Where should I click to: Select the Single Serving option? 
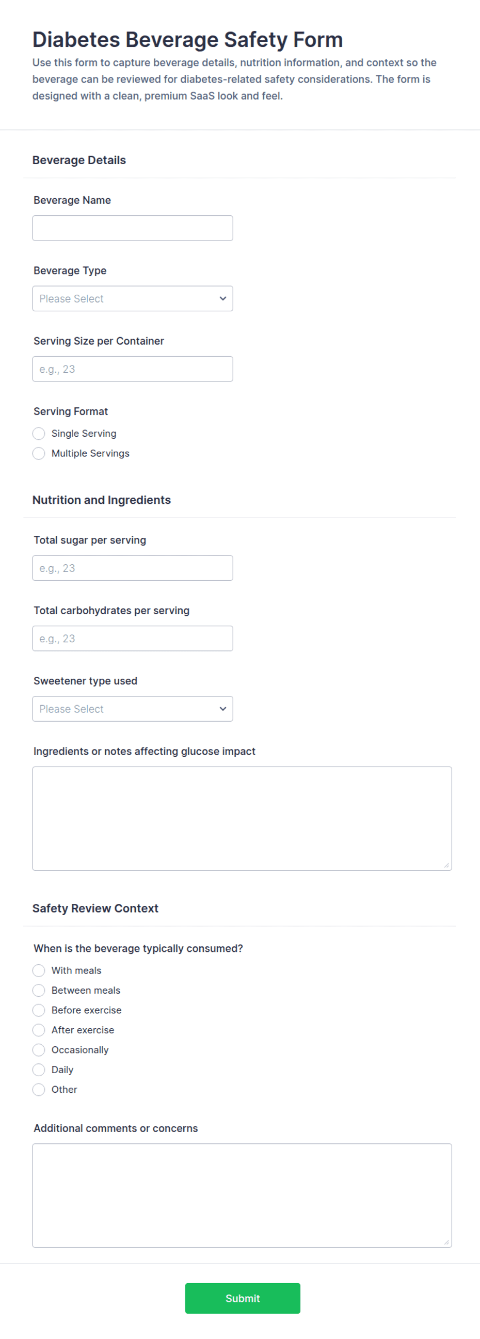click(38, 434)
